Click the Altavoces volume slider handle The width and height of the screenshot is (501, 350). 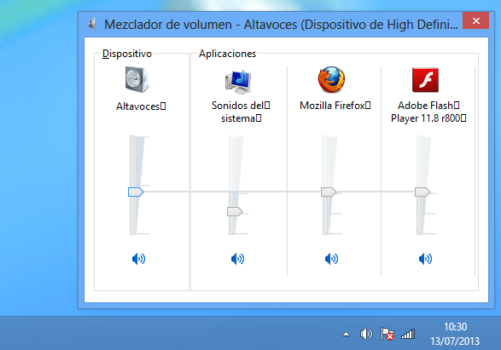tap(136, 192)
